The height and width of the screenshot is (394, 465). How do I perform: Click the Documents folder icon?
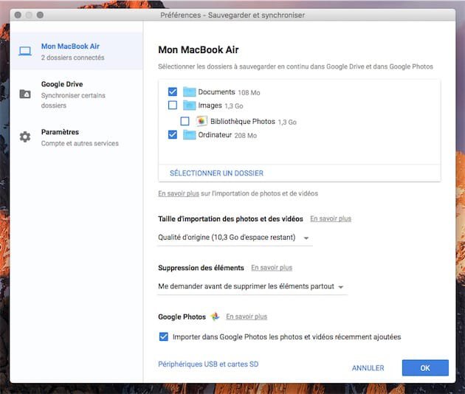[187, 92]
